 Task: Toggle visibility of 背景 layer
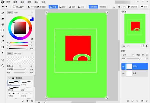[x=123, y=73]
